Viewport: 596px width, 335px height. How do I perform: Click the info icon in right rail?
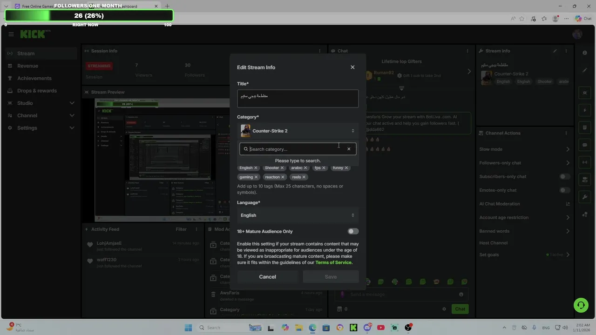[585, 53]
